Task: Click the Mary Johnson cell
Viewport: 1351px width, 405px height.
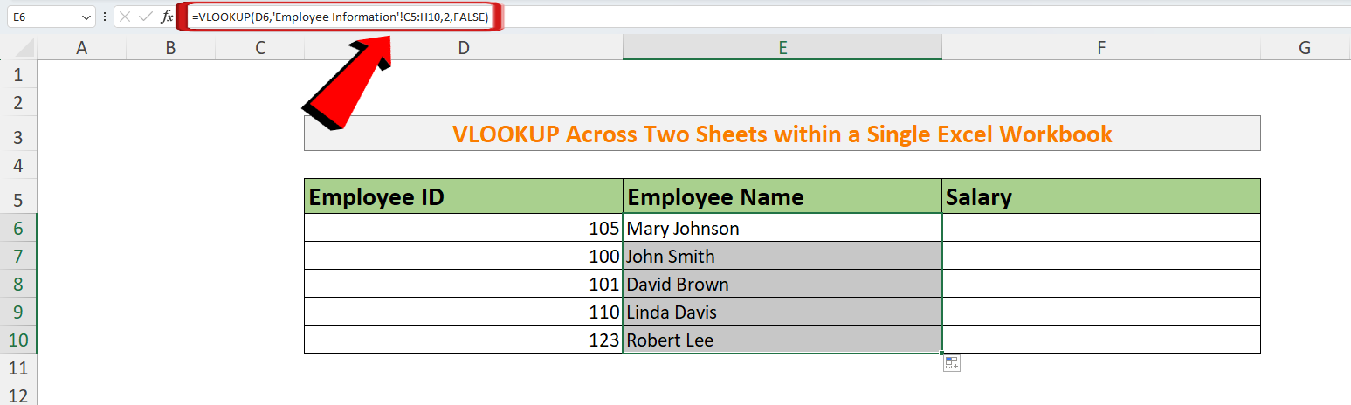Action: coord(782,228)
